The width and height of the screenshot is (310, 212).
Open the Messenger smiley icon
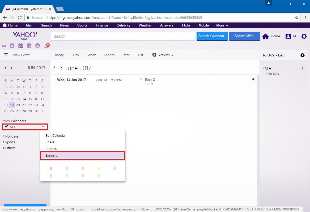(x=37, y=46)
